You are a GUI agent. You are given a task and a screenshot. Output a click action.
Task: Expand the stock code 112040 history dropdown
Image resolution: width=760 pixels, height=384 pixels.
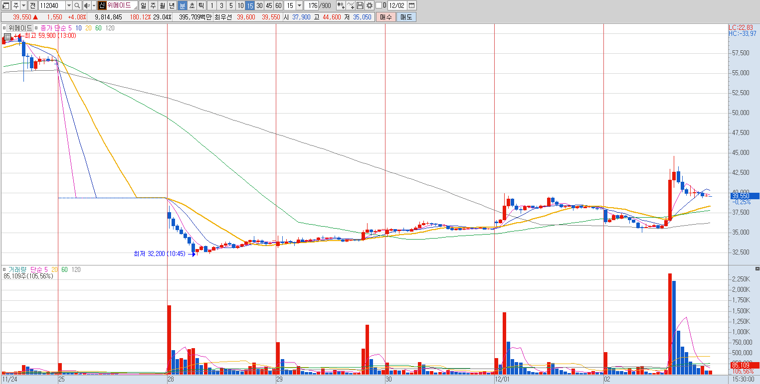[69, 5]
